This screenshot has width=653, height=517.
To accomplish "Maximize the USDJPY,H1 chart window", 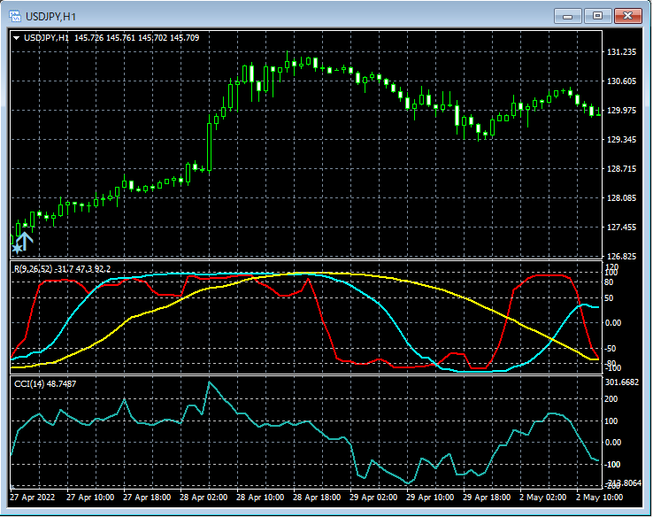I will [x=597, y=16].
